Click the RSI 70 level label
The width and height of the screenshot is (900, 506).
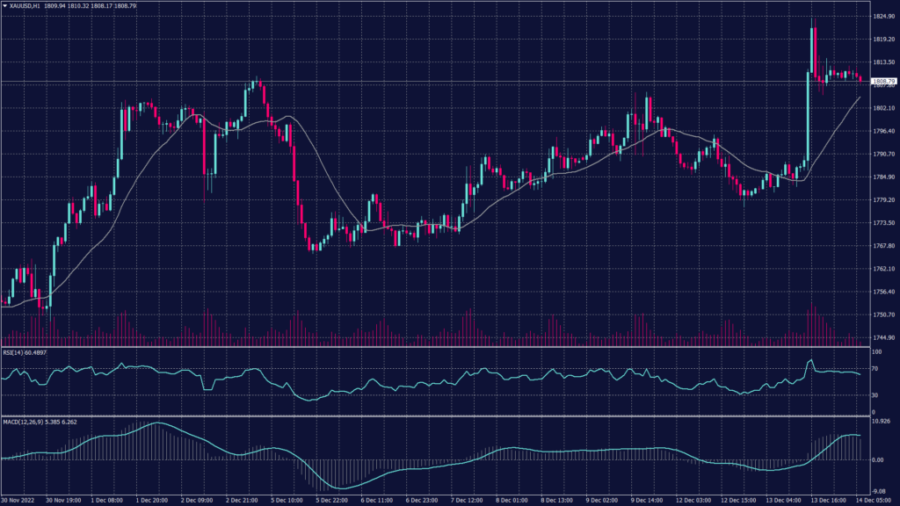point(875,369)
